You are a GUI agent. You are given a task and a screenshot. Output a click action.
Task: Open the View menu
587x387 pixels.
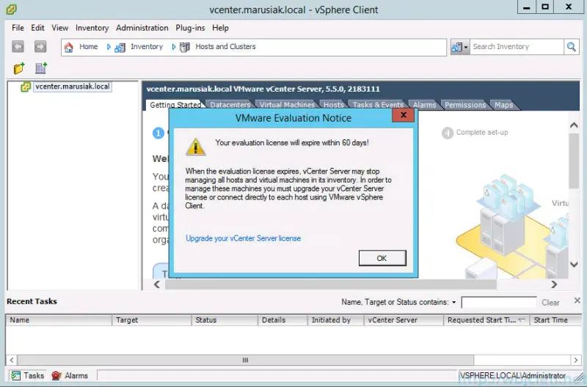[x=60, y=28]
